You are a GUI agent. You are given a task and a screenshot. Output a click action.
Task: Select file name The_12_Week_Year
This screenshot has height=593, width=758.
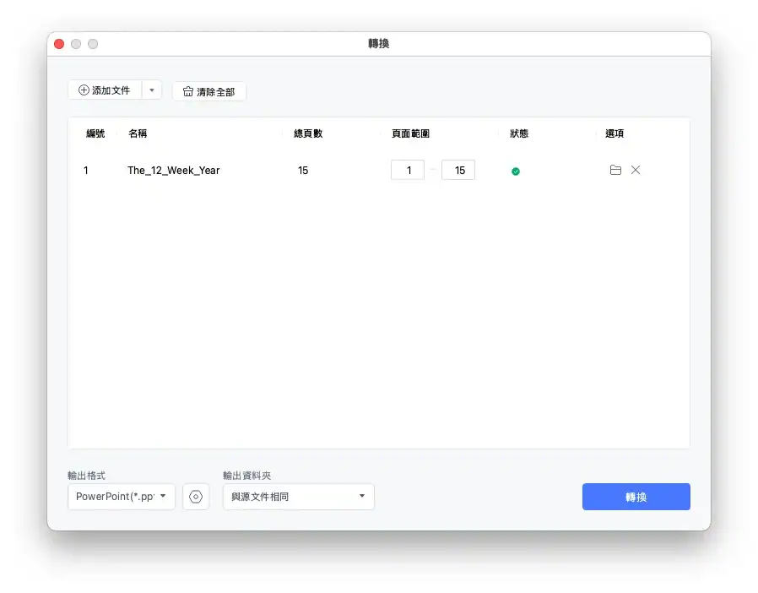click(x=174, y=171)
